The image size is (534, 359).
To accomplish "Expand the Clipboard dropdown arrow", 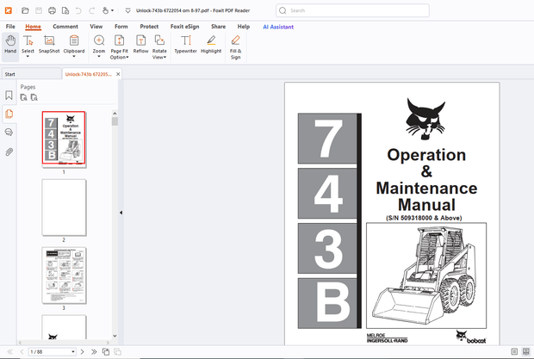I will pos(74,57).
